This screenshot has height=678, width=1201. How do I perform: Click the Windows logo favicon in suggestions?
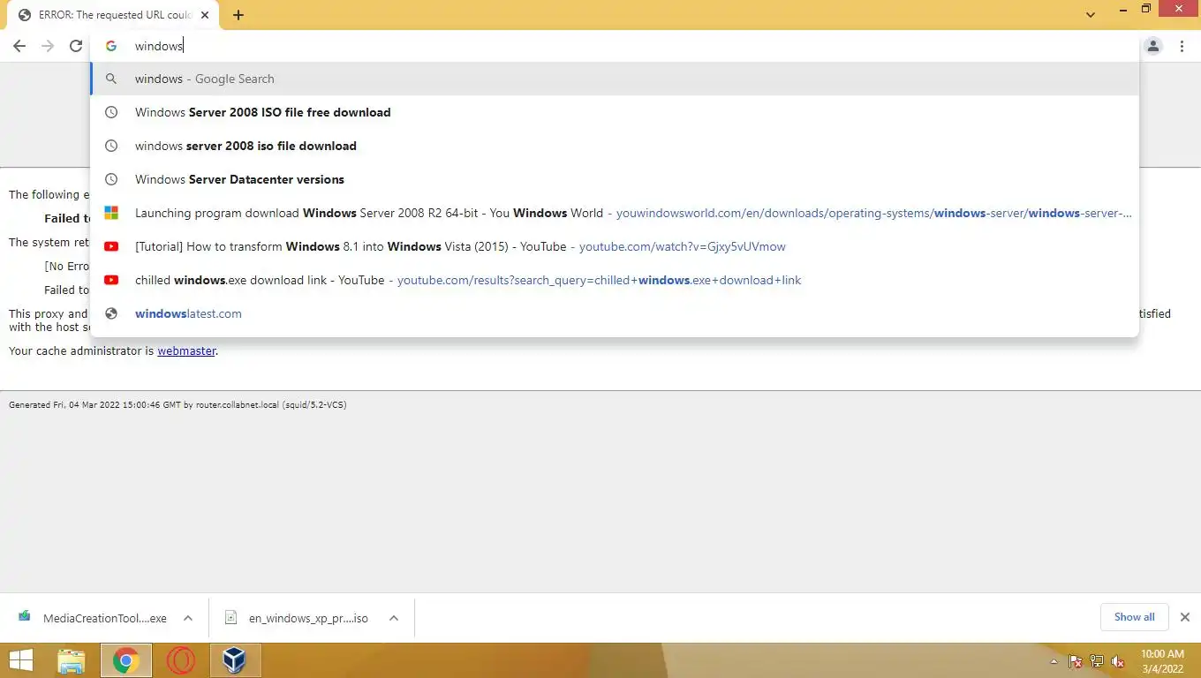(x=111, y=213)
